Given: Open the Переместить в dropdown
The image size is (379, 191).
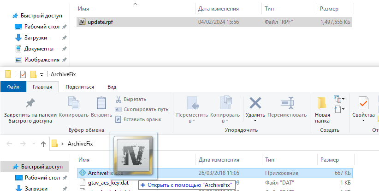Looking at the screenshot, I should point(192,109).
